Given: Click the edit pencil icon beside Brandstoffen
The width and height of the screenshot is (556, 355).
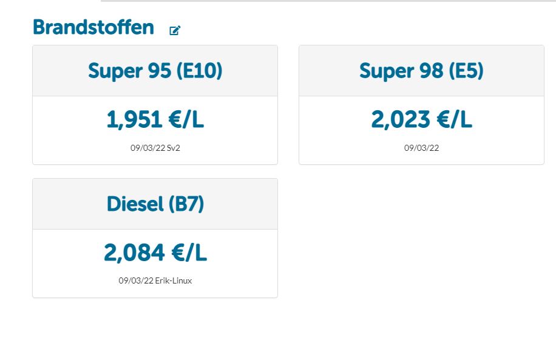Looking at the screenshot, I should (x=175, y=30).
